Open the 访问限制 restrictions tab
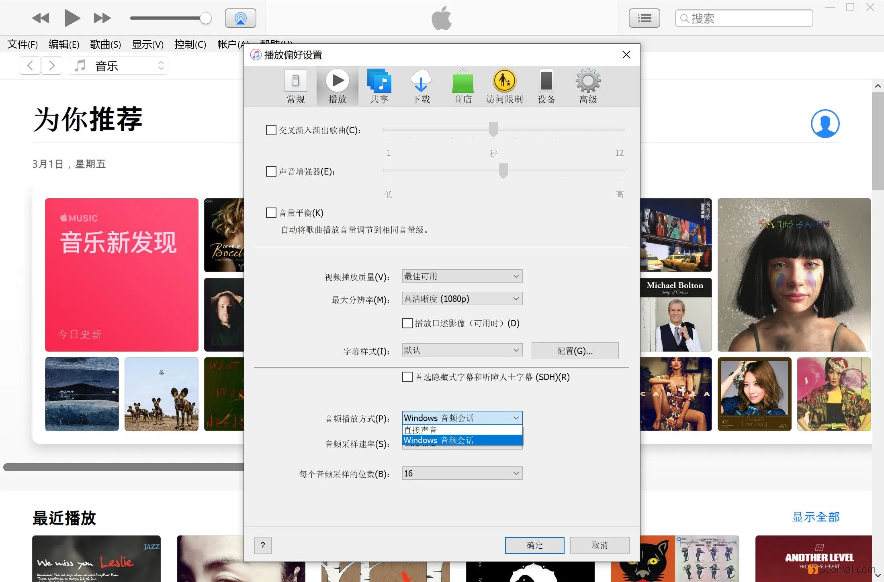 (x=505, y=87)
